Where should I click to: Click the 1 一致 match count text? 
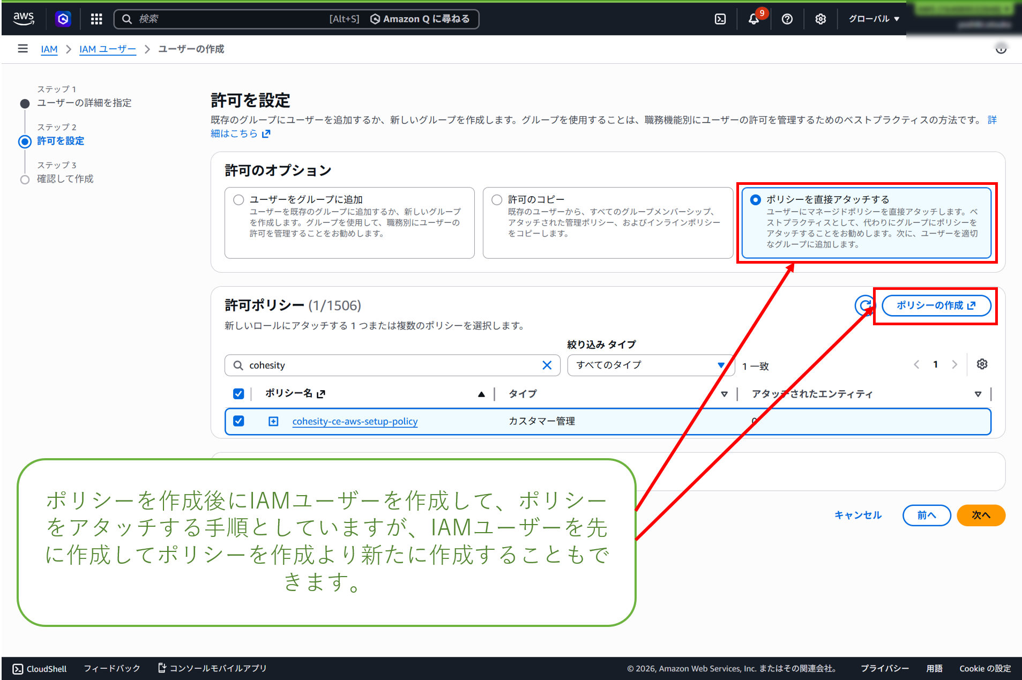pyautogui.click(x=755, y=367)
